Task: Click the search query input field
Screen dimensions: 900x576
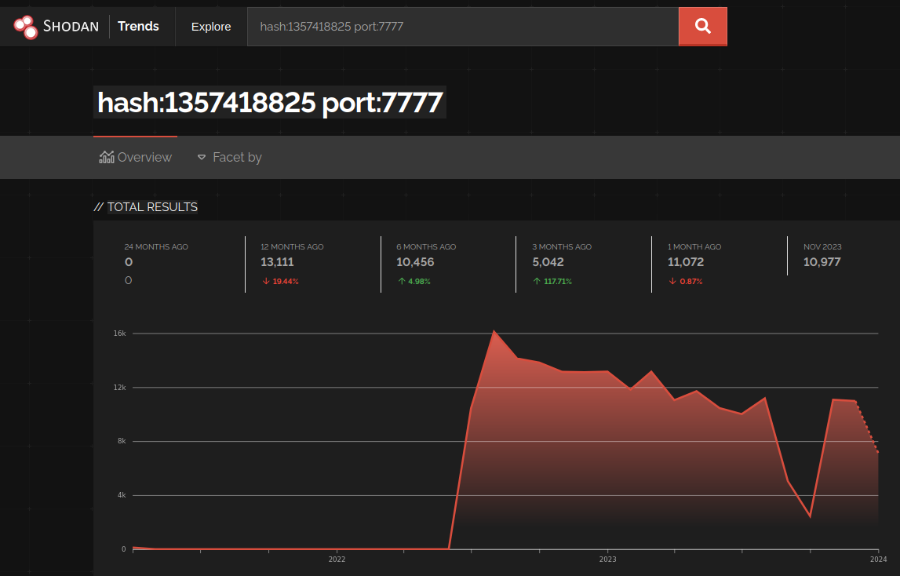Action: 463,26
